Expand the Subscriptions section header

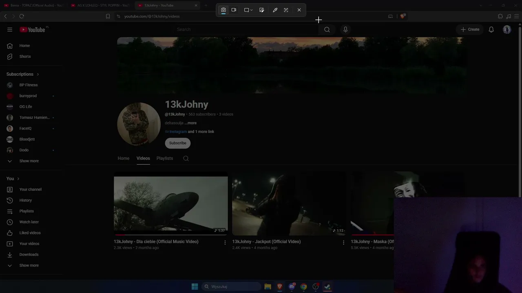tap(23, 74)
